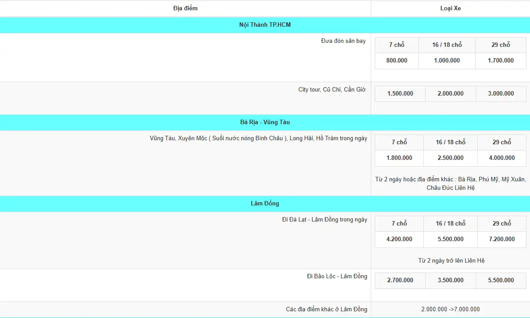Image resolution: width=530 pixels, height=318 pixels.
Task: Click "7 chỗ" header in Đà Lạt row
Action: 399,224
